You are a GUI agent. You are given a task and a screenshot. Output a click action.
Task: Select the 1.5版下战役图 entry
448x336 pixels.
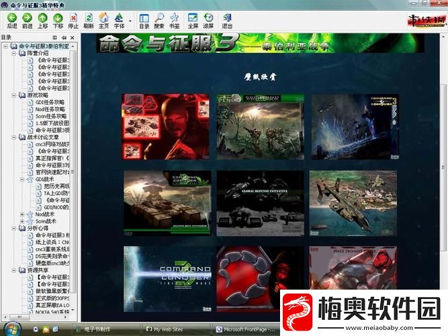pyautogui.click(x=52, y=123)
